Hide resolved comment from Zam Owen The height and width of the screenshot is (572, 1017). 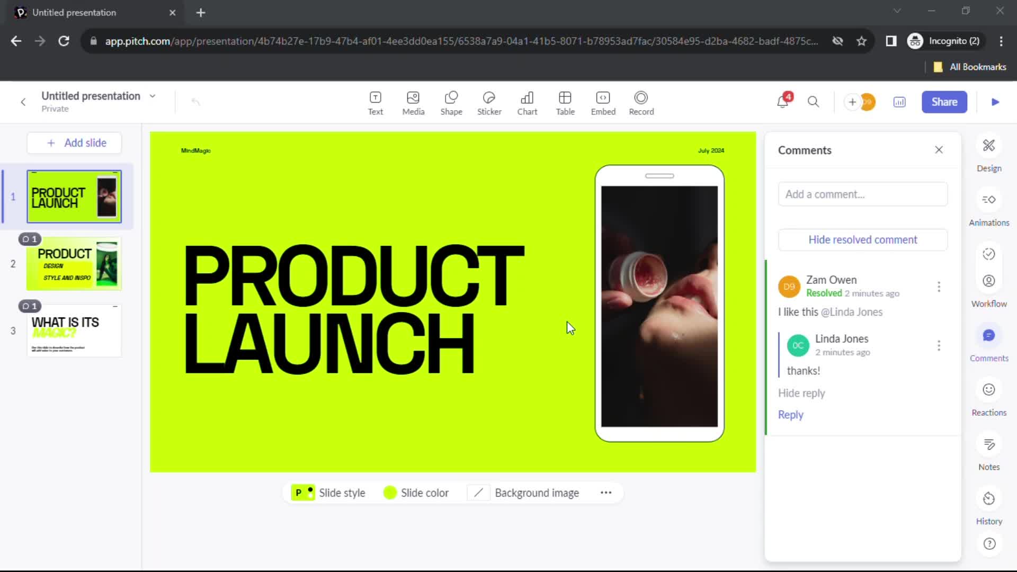point(863,239)
